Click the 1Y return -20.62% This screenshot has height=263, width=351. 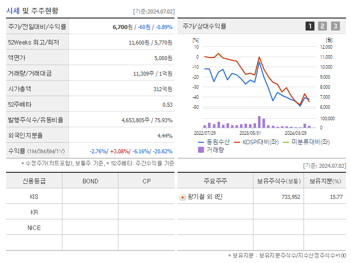(x=162, y=151)
